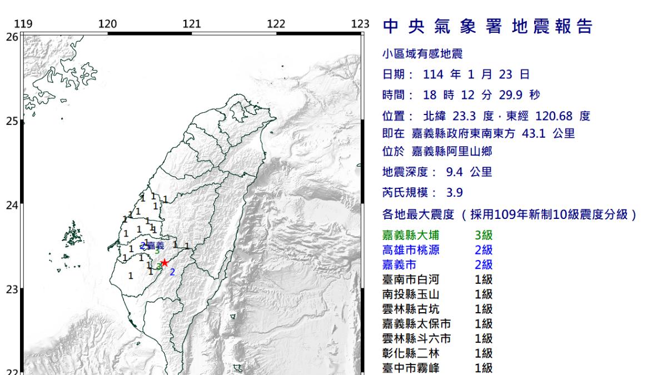The width and height of the screenshot is (667, 375).
Task: Click the 南投縣玉山 1級 entry
Action: click(x=438, y=294)
